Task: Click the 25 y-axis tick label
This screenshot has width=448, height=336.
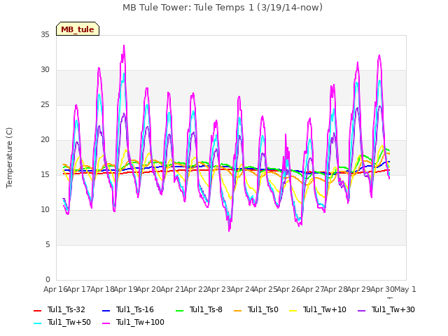Action: pyautogui.click(x=45, y=105)
